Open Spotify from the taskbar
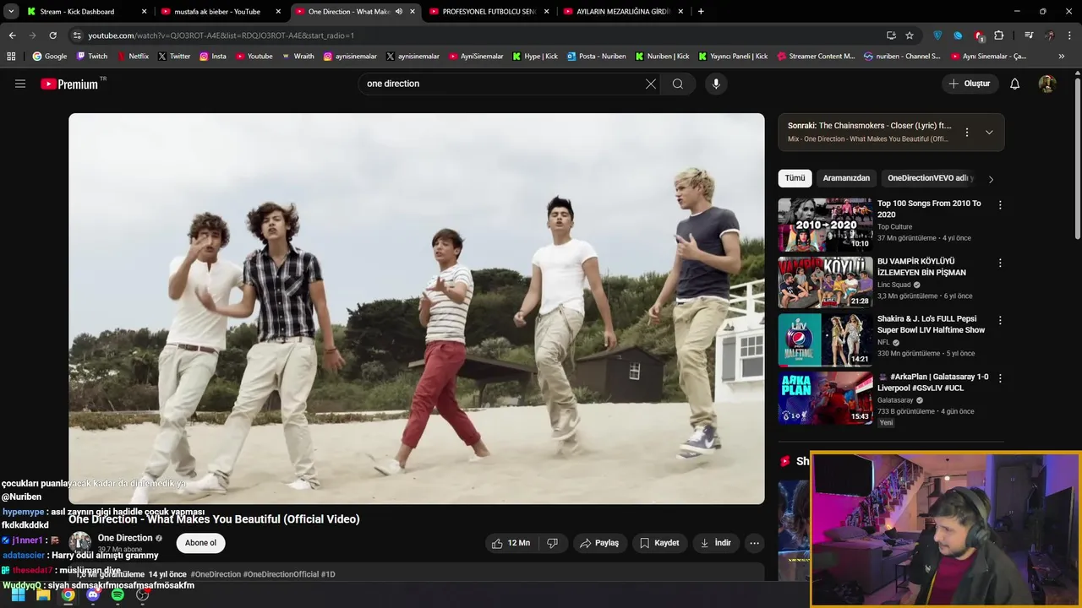 (117, 594)
